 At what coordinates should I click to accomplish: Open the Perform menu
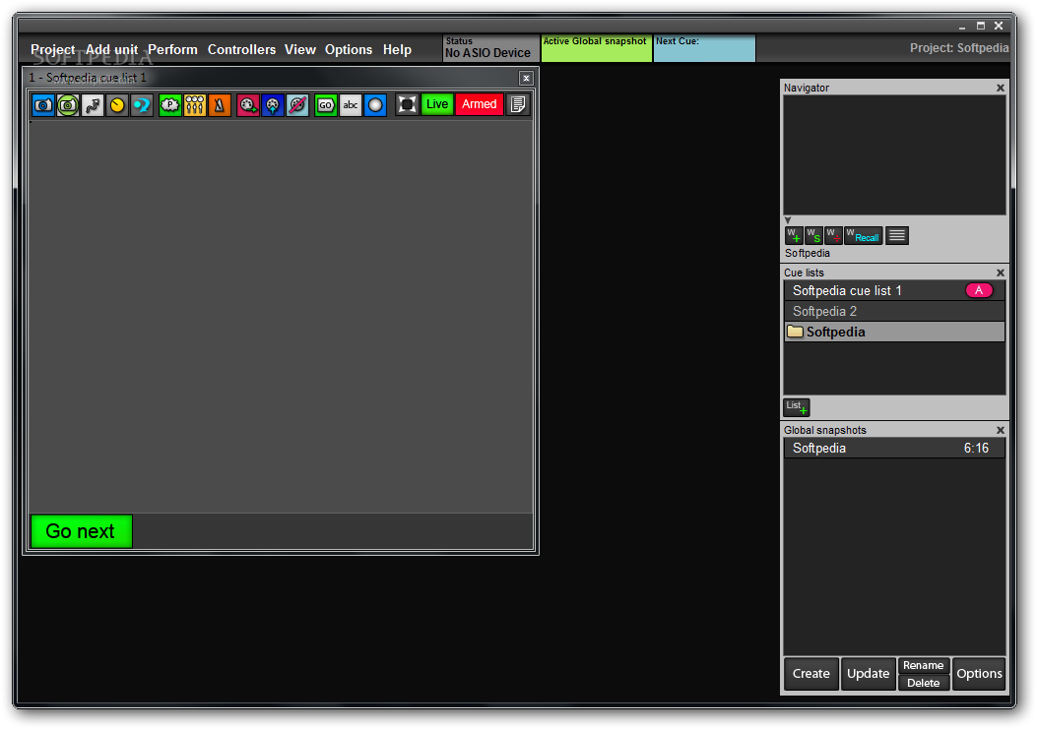[x=172, y=49]
